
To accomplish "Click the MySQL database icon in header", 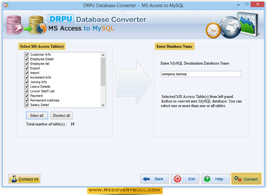I will [x=38, y=25].
